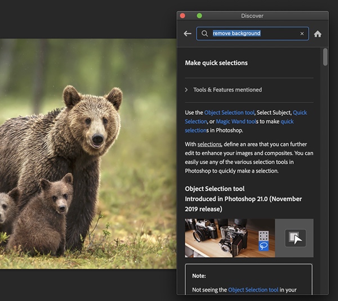Click the lasso mode icon on camera image

[264, 246]
